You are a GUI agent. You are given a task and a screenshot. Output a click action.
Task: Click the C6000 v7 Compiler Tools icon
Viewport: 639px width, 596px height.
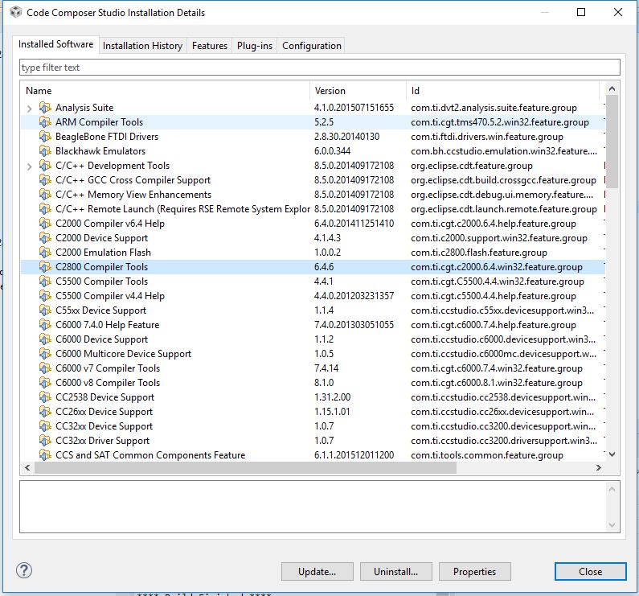pyautogui.click(x=45, y=368)
